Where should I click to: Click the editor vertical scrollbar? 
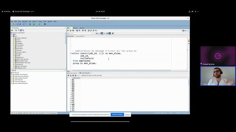(187, 54)
